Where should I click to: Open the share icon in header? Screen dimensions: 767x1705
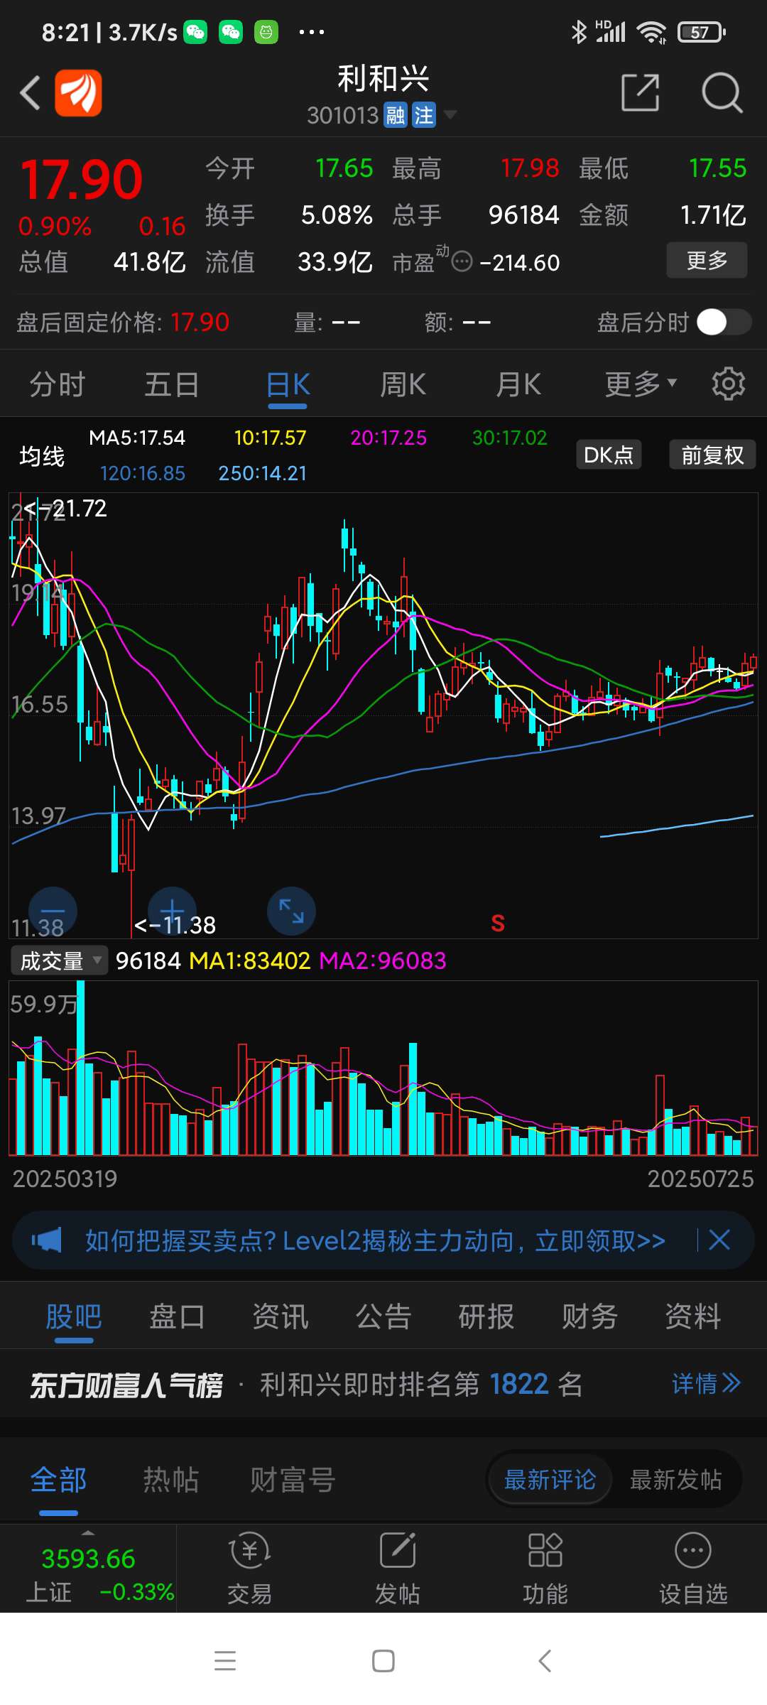pos(640,92)
